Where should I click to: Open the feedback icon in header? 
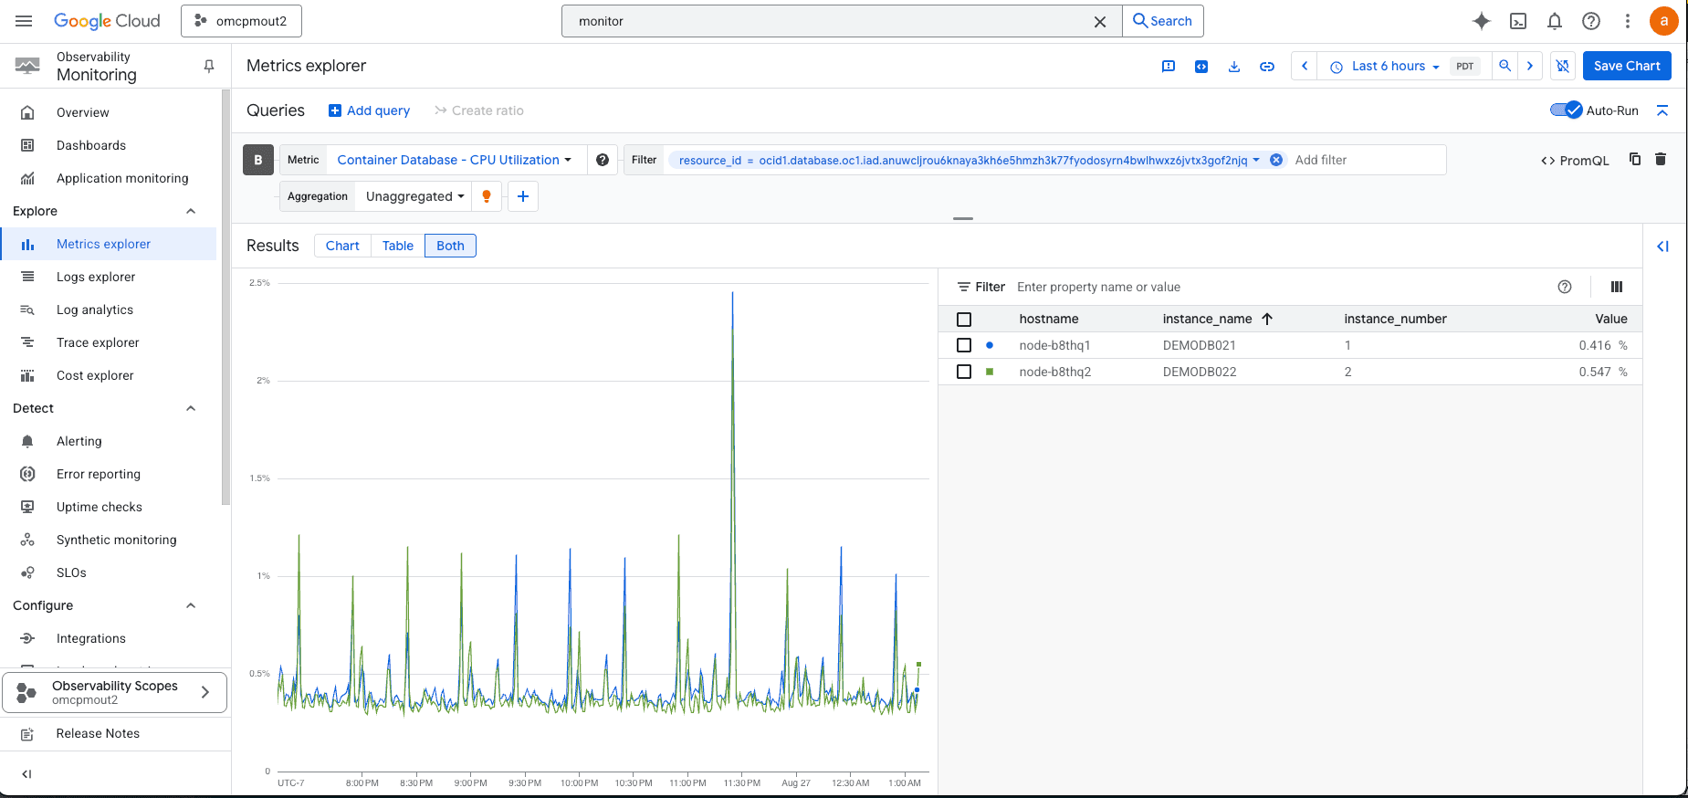1169,66
